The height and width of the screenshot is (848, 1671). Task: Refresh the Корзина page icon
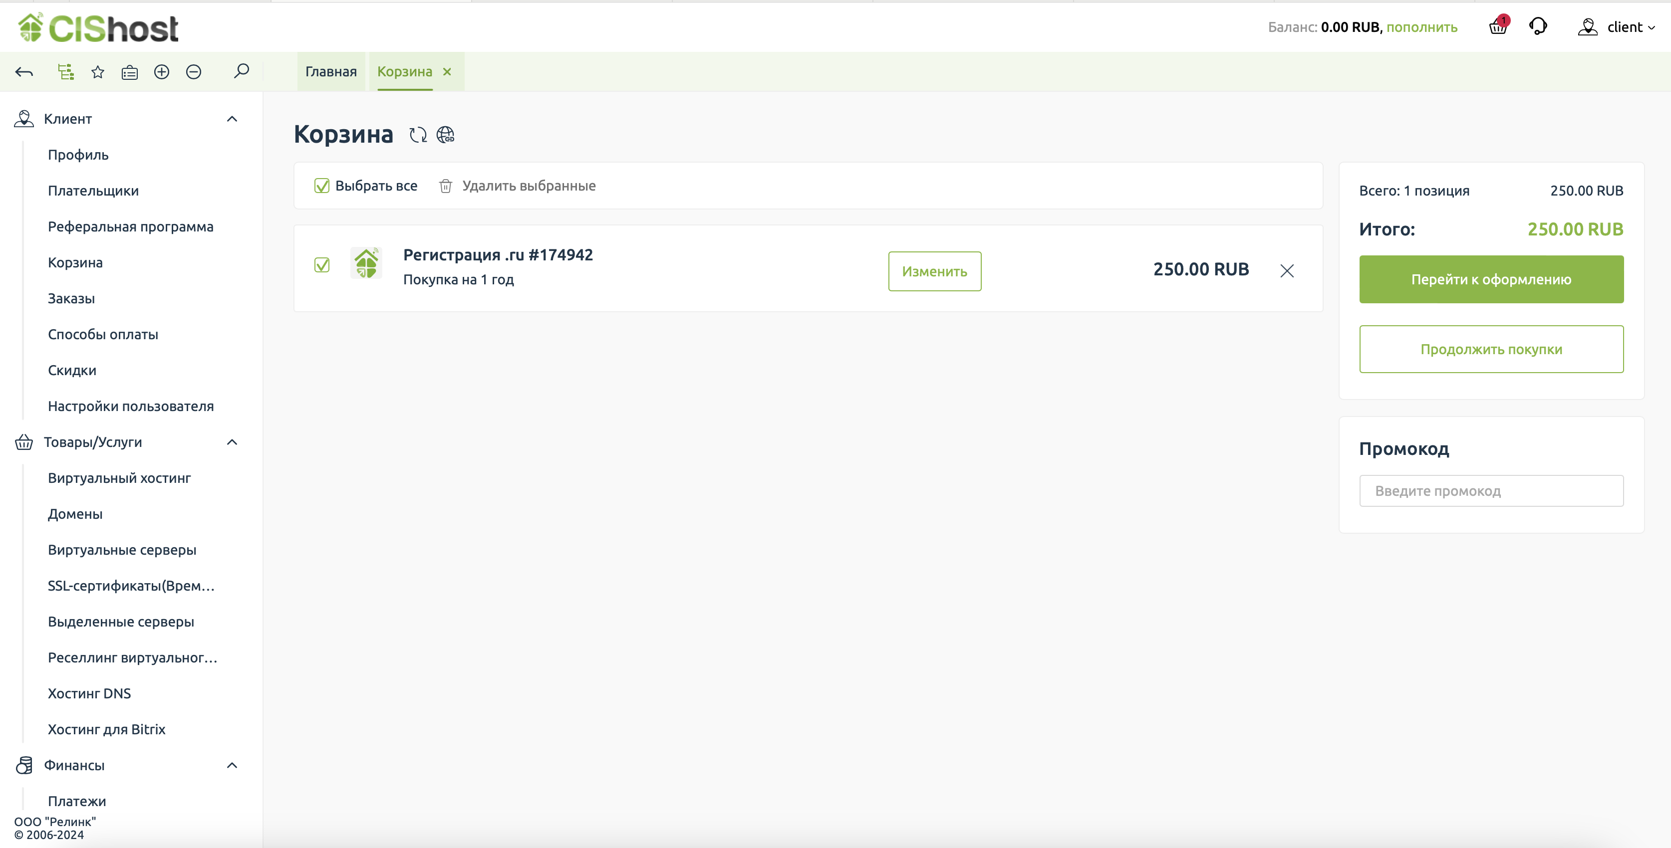click(418, 135)
